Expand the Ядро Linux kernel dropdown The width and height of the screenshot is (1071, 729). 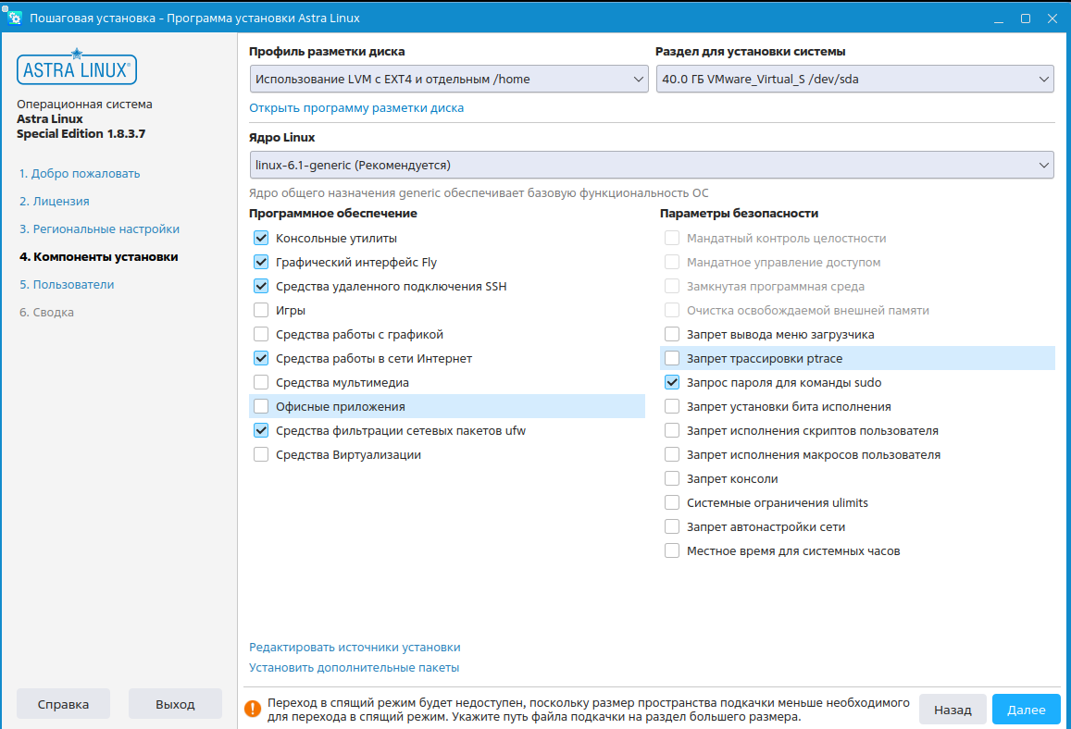pos(652,166)
